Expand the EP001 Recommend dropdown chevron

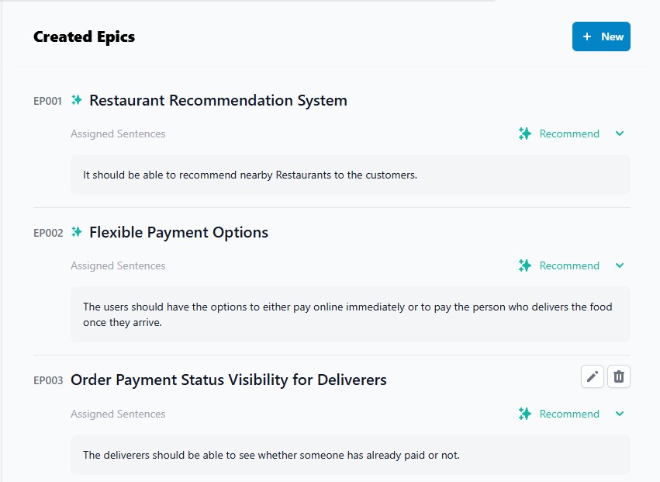620,134
